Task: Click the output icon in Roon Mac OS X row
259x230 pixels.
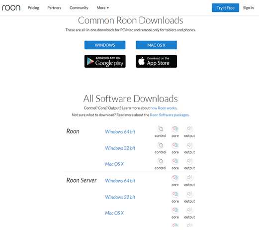Action: (189, 161)
